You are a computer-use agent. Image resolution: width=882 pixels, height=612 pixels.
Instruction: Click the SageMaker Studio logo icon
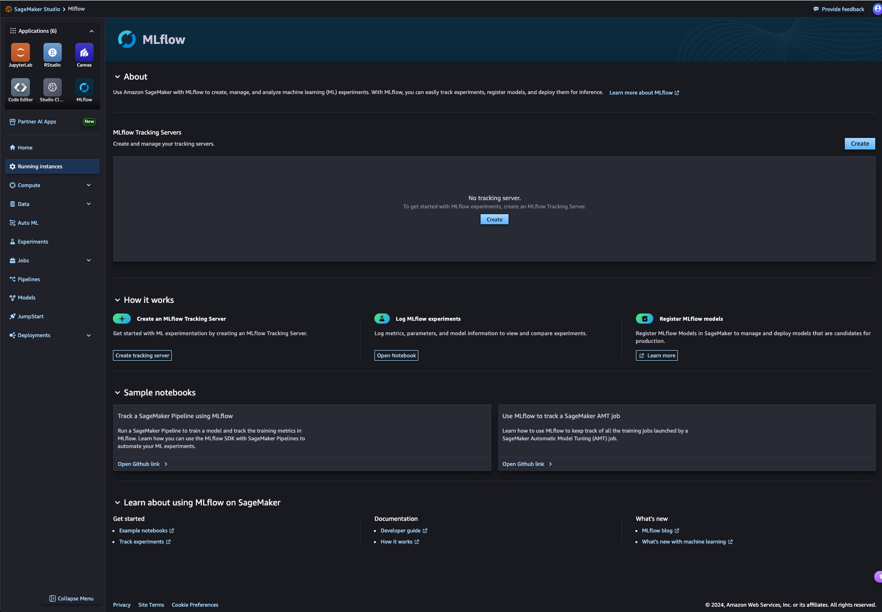point(8,9)
